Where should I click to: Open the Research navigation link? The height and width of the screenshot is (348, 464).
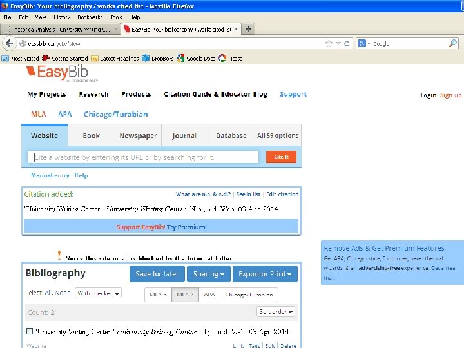[93, 94]
